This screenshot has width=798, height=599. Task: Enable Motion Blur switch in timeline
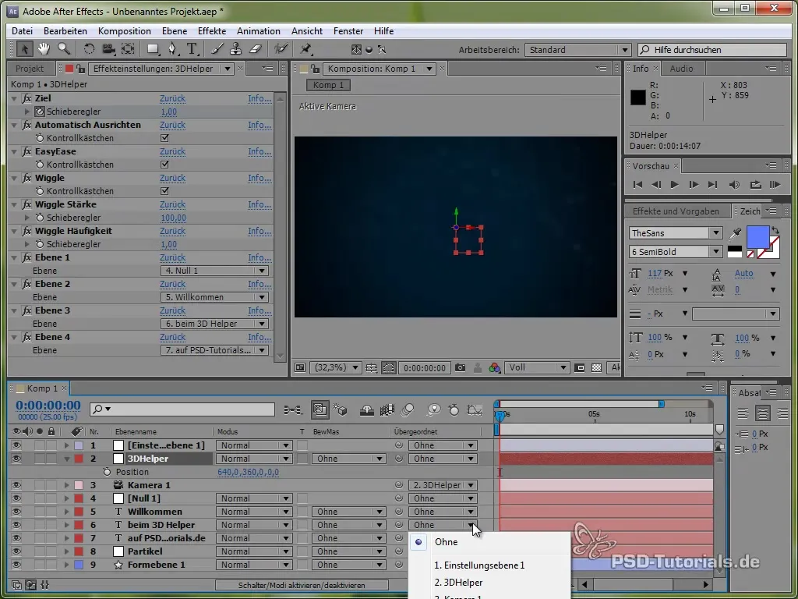(x=408, y=409)
